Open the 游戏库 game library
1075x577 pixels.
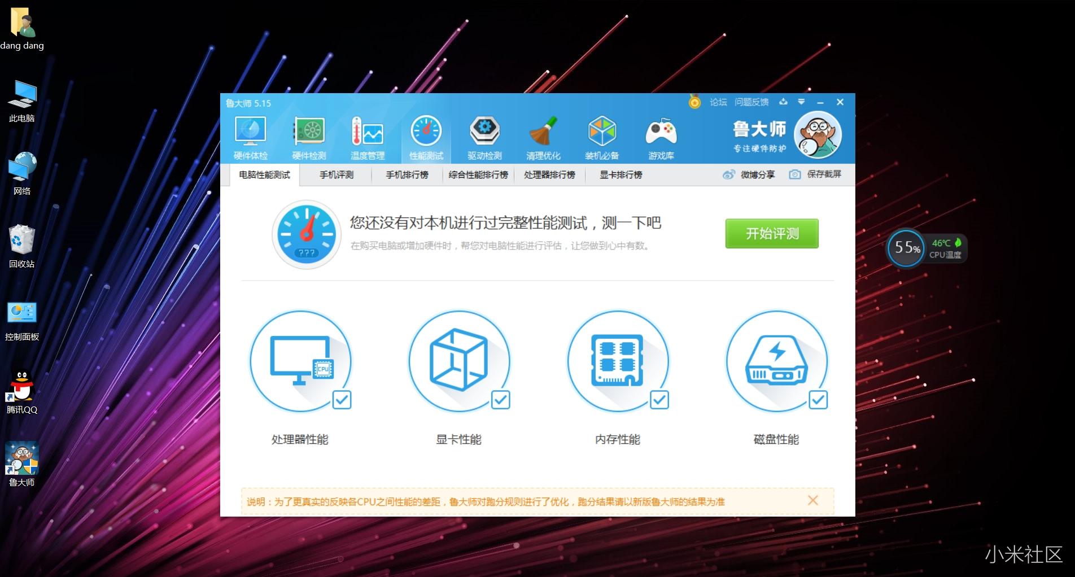point(661,135)
